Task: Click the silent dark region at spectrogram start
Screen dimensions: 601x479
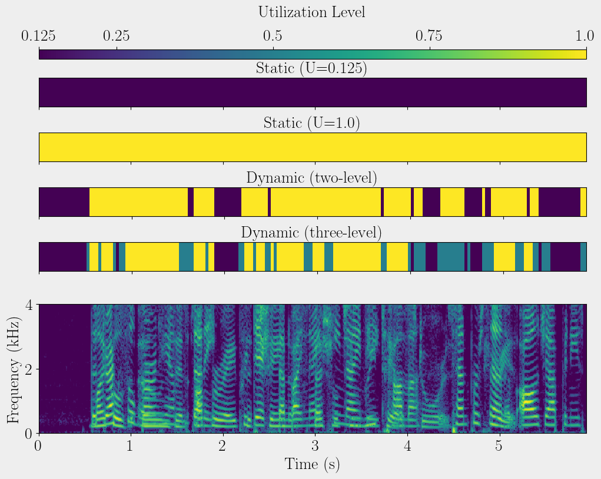Action: coord(65,368)
